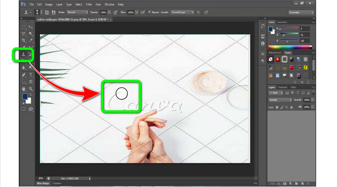
Task: Toggle lock position icon
Action: 286,107
